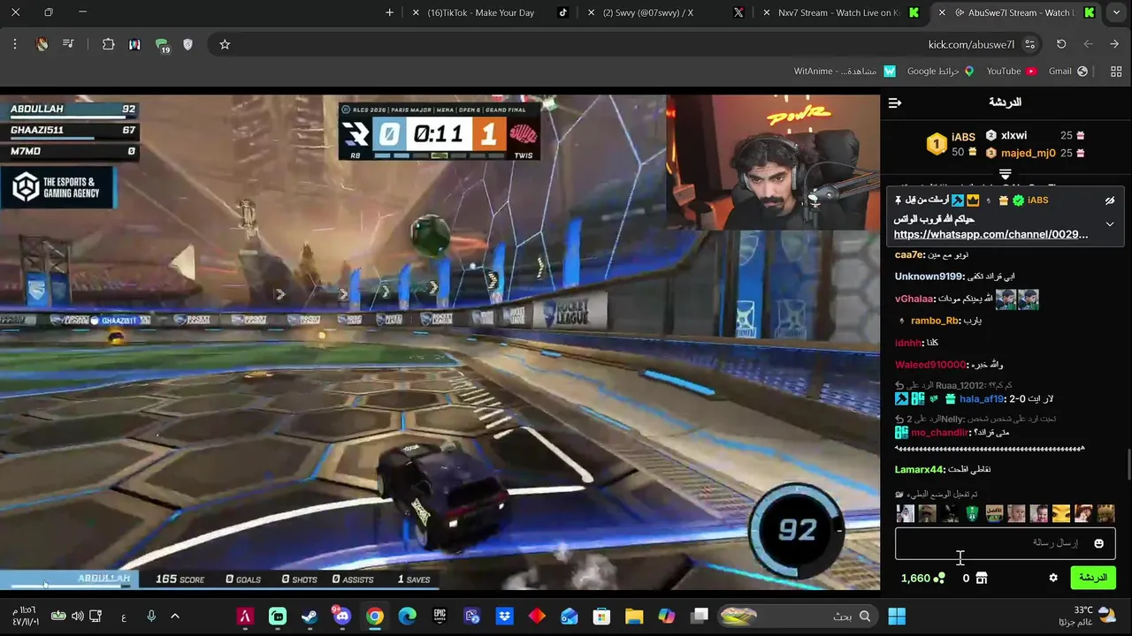1132x636 pixels.
Task: Open a new browser tab
Action: (x=389, y=12)
